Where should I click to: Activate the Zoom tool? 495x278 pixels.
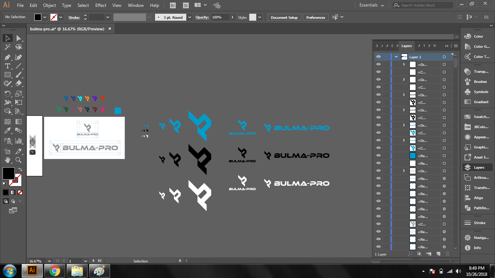click(x=19, y=160)
